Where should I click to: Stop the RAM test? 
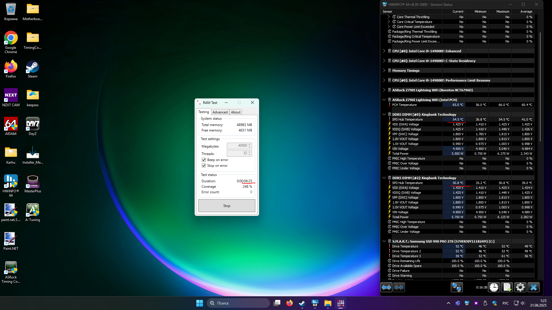227,206
